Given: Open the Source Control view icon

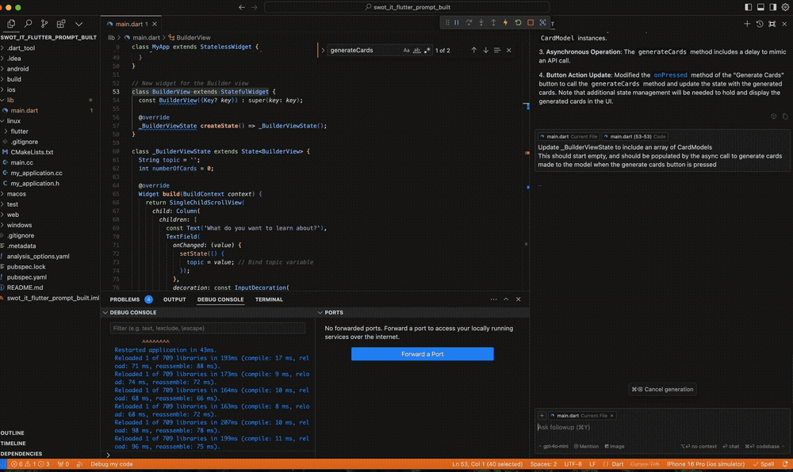Looking at the screenshot, I should [44, 24].
